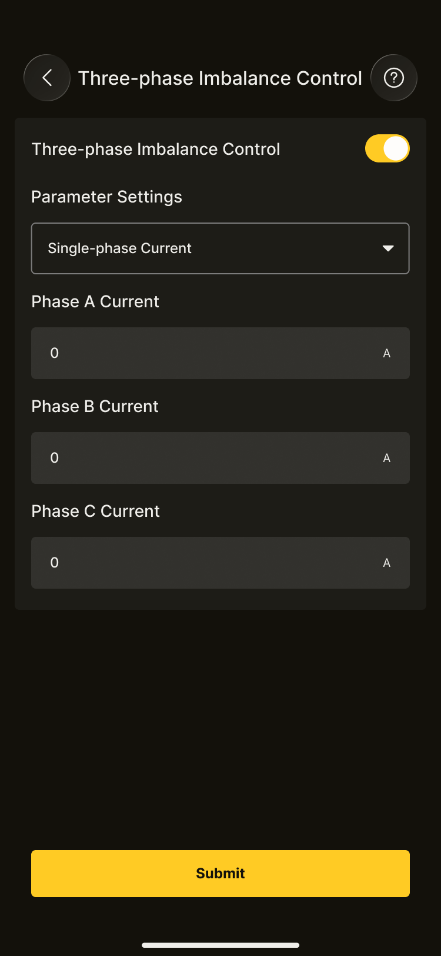Click the 0 value in Phase A field
Viewport: 441px width, 956px height.
[55, 353]
